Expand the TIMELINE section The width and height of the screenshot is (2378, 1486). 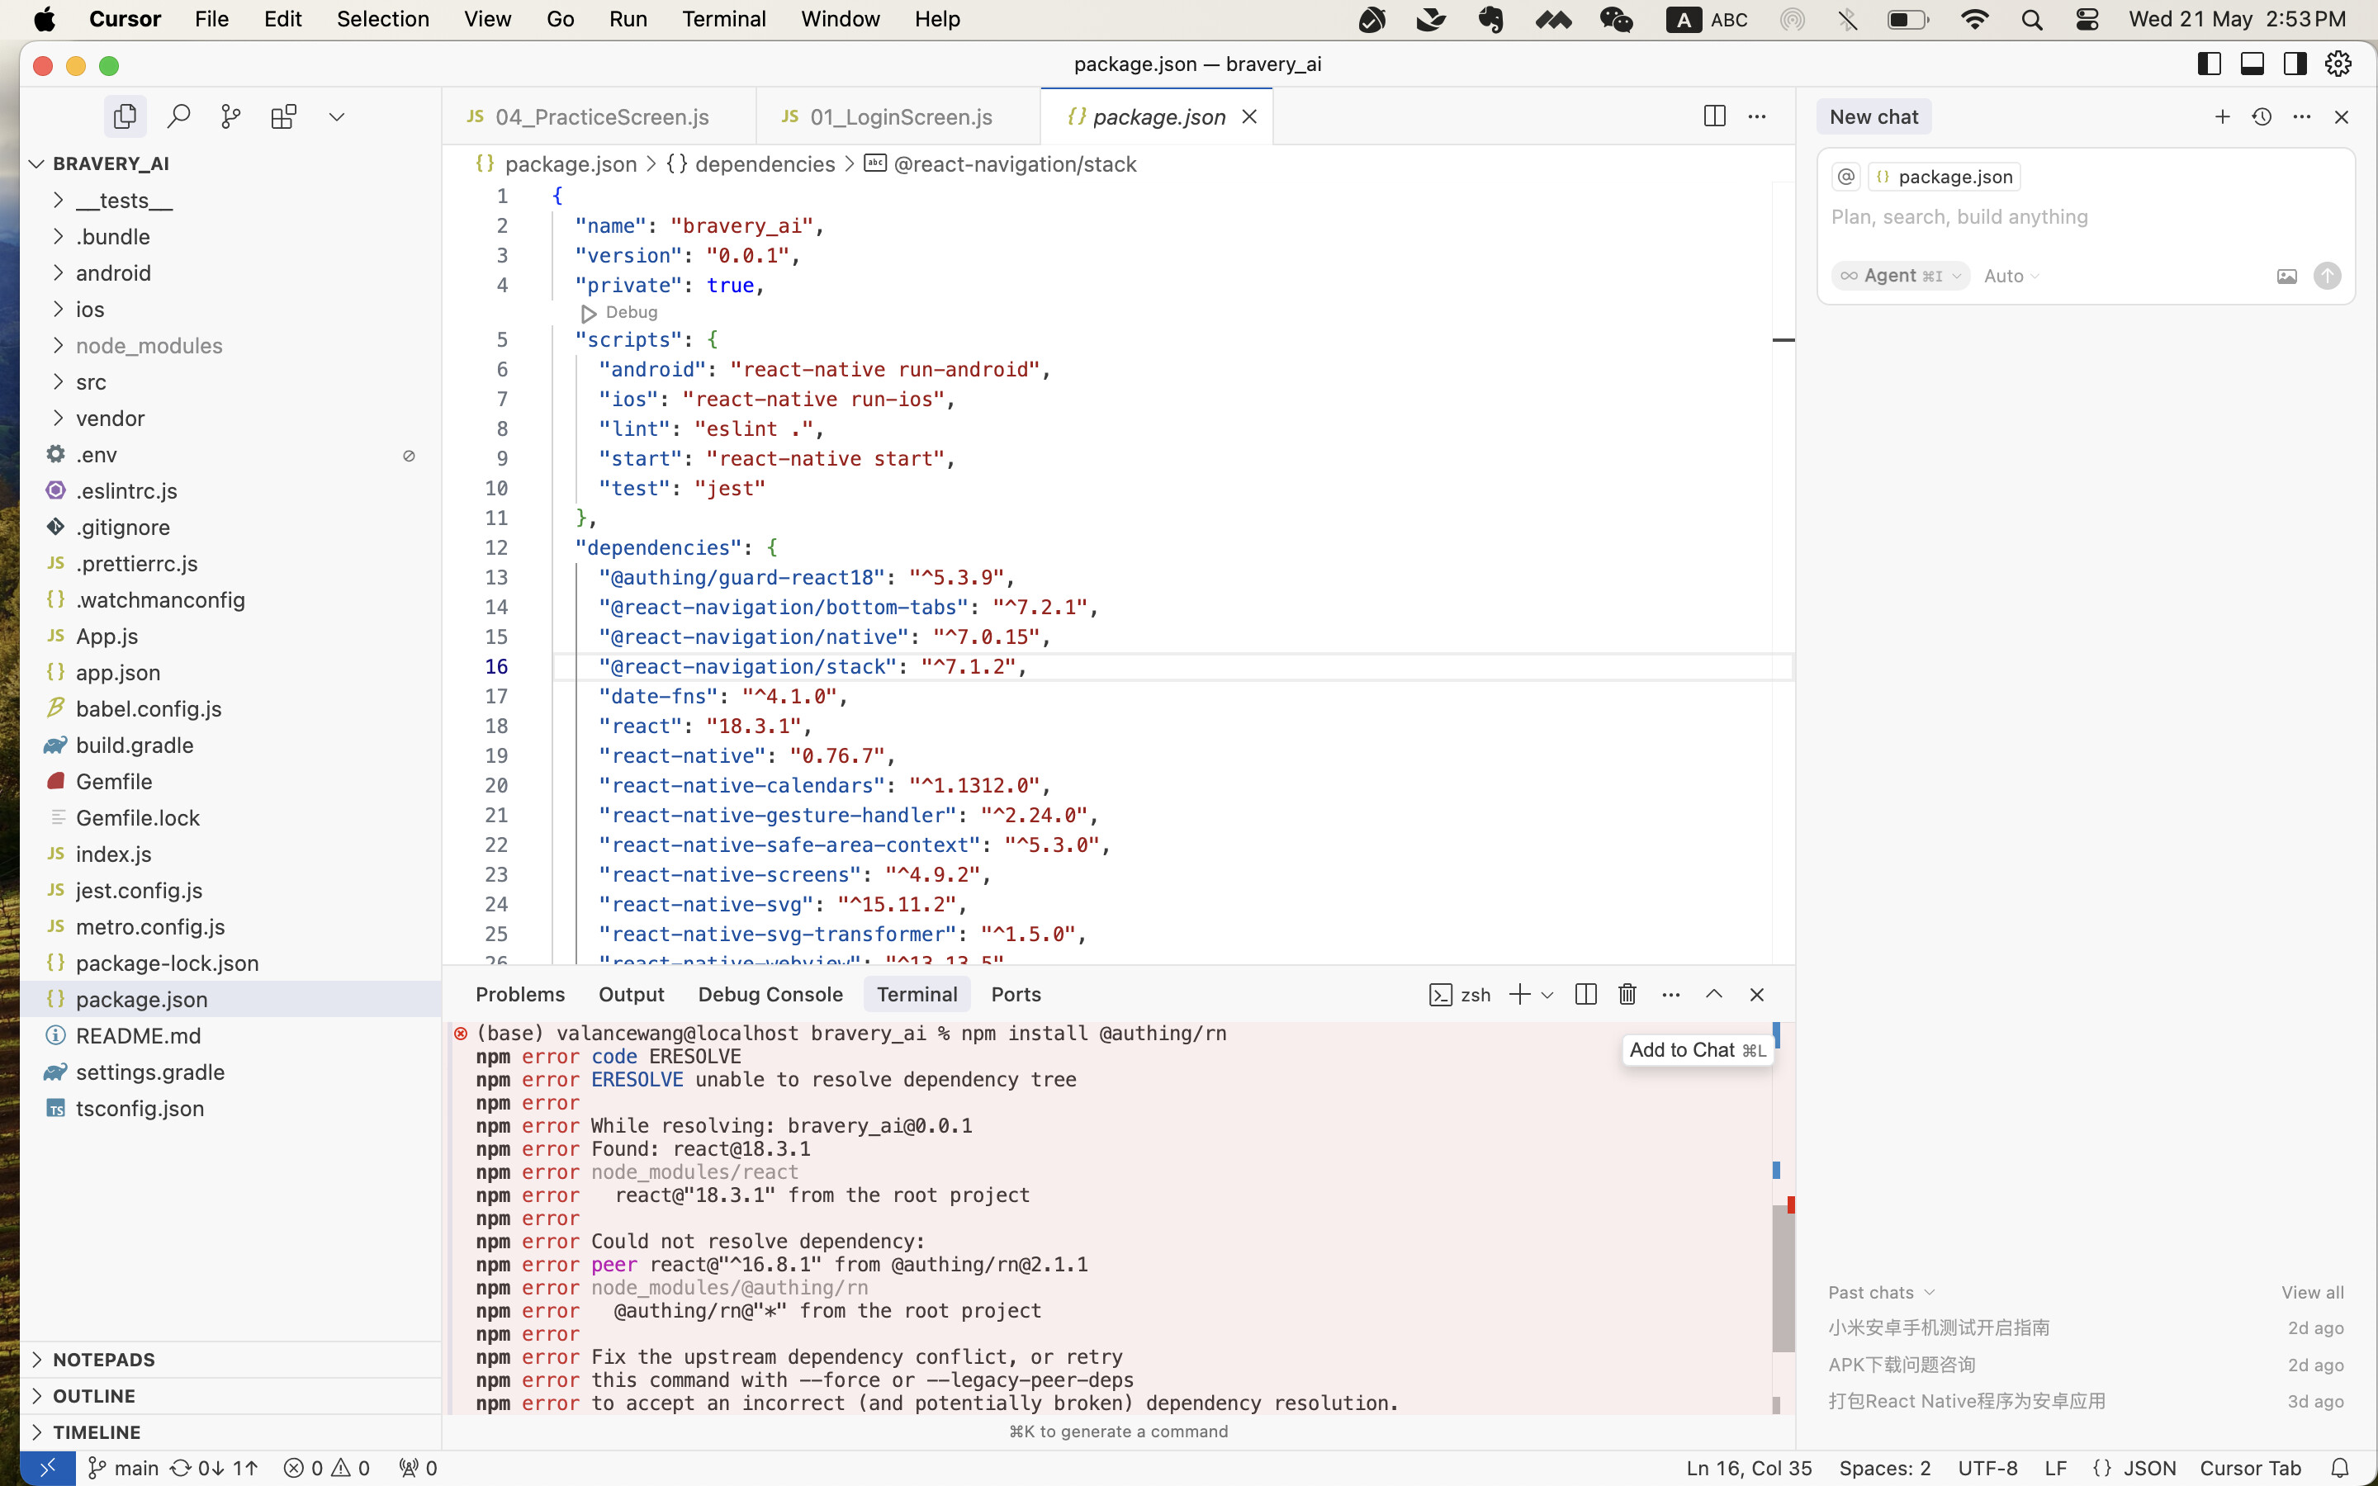coord(230,1432)
